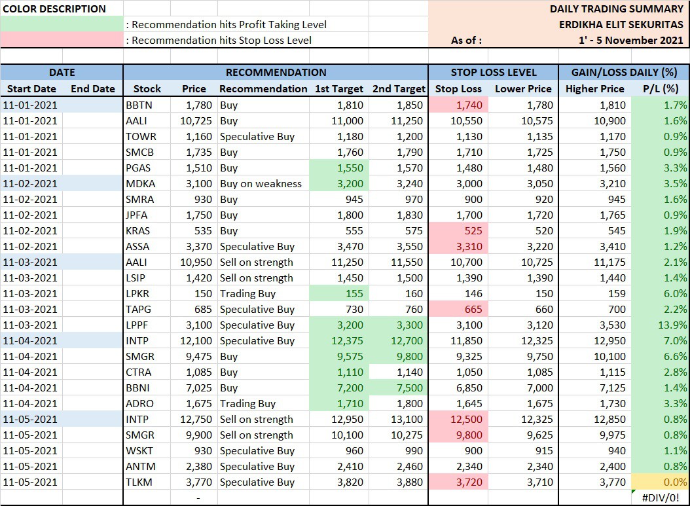Image resolution: width=690 pixels, height=506 pixels.
Task: Click the RECOMMENDATION header cell
Action: [x=276, y=72]
